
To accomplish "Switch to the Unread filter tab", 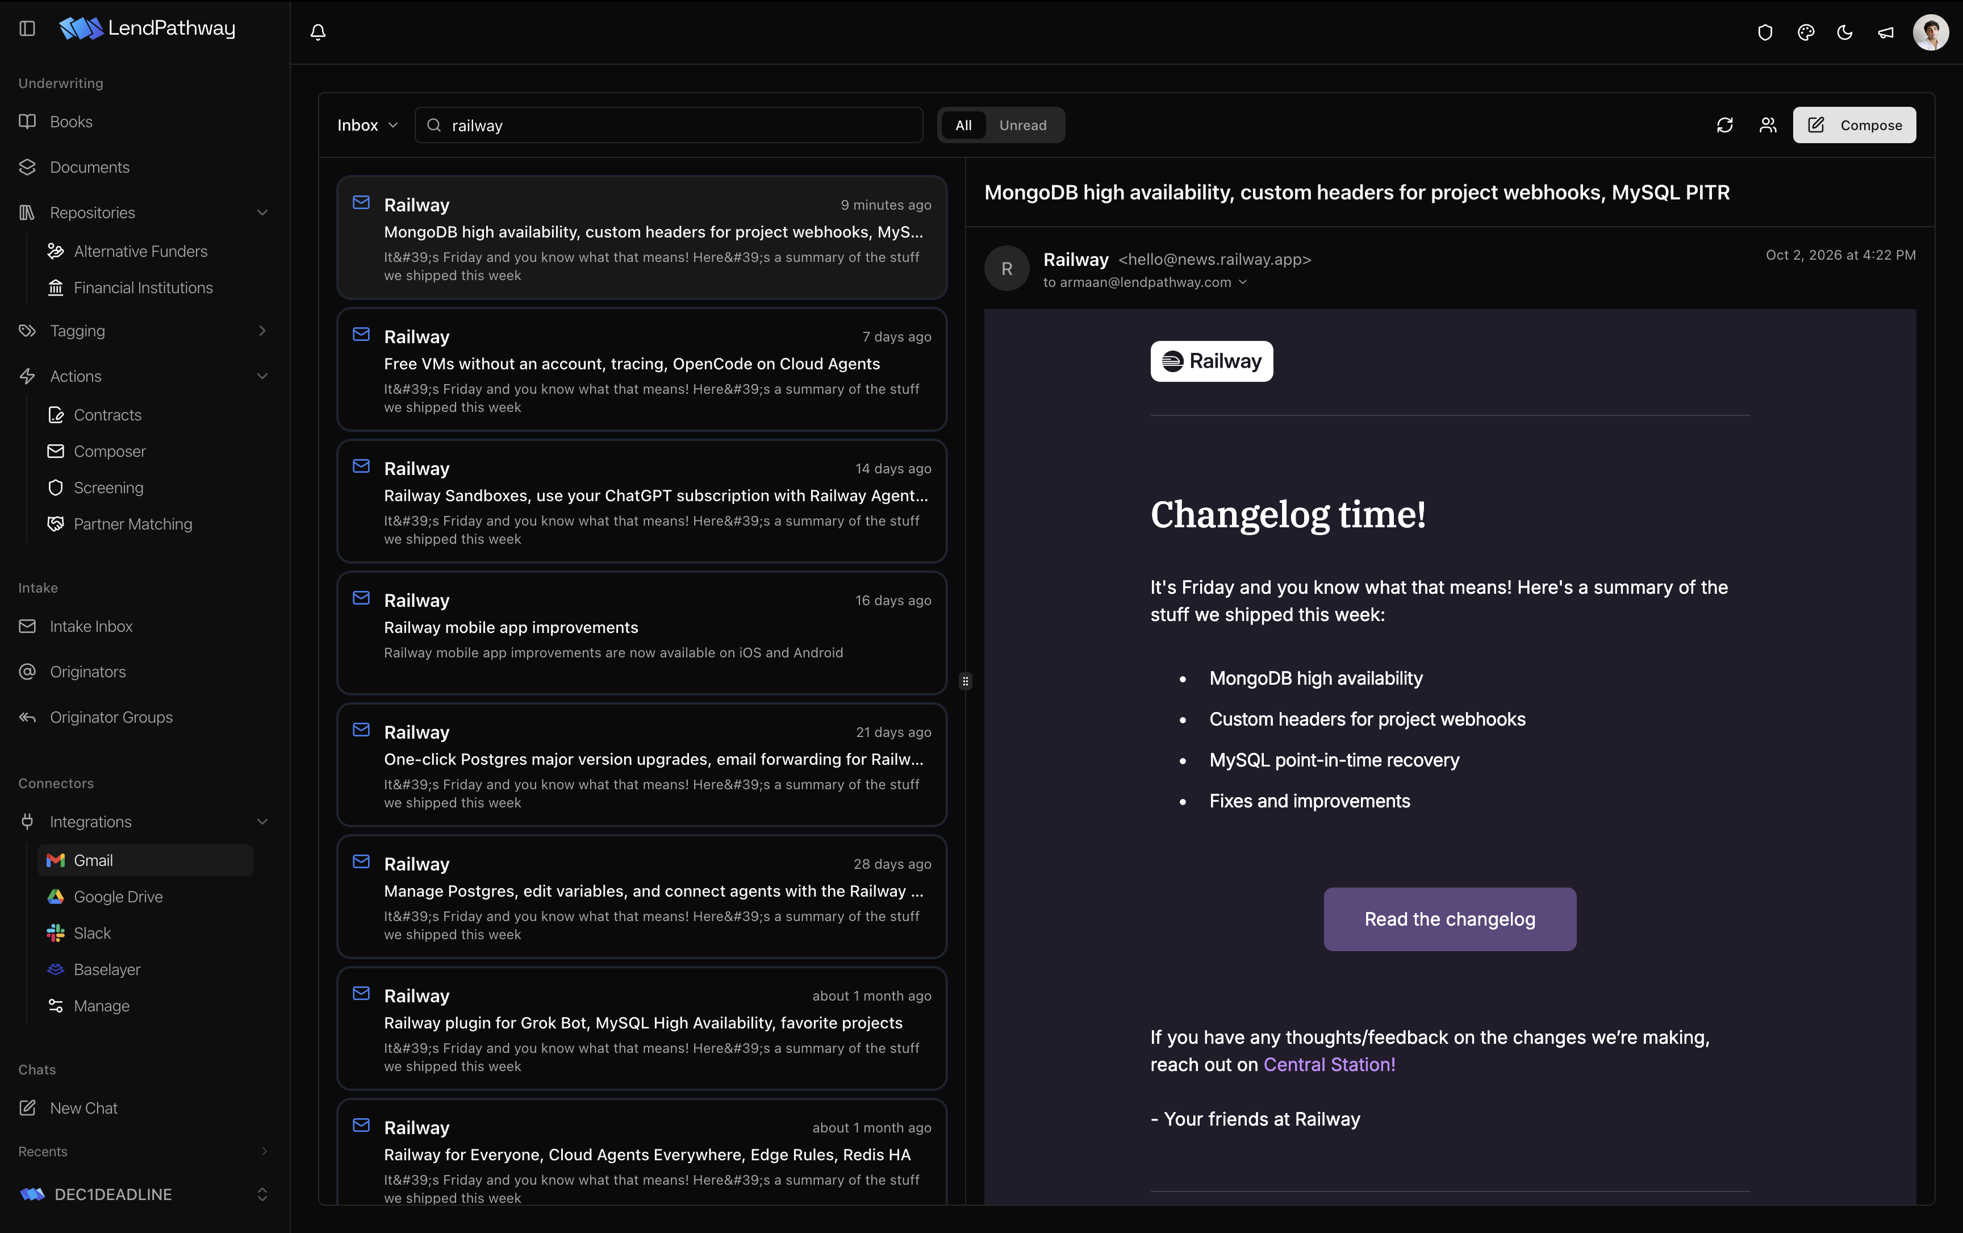I will pos(1022,125).
